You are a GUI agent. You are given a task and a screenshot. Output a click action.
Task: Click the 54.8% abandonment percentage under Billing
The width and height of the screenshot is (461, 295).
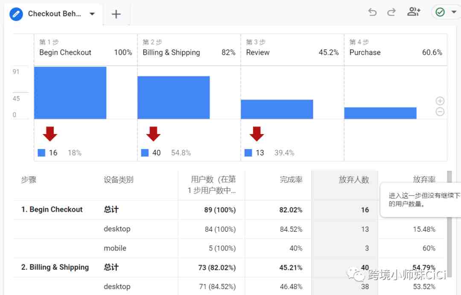coord(181,153)
